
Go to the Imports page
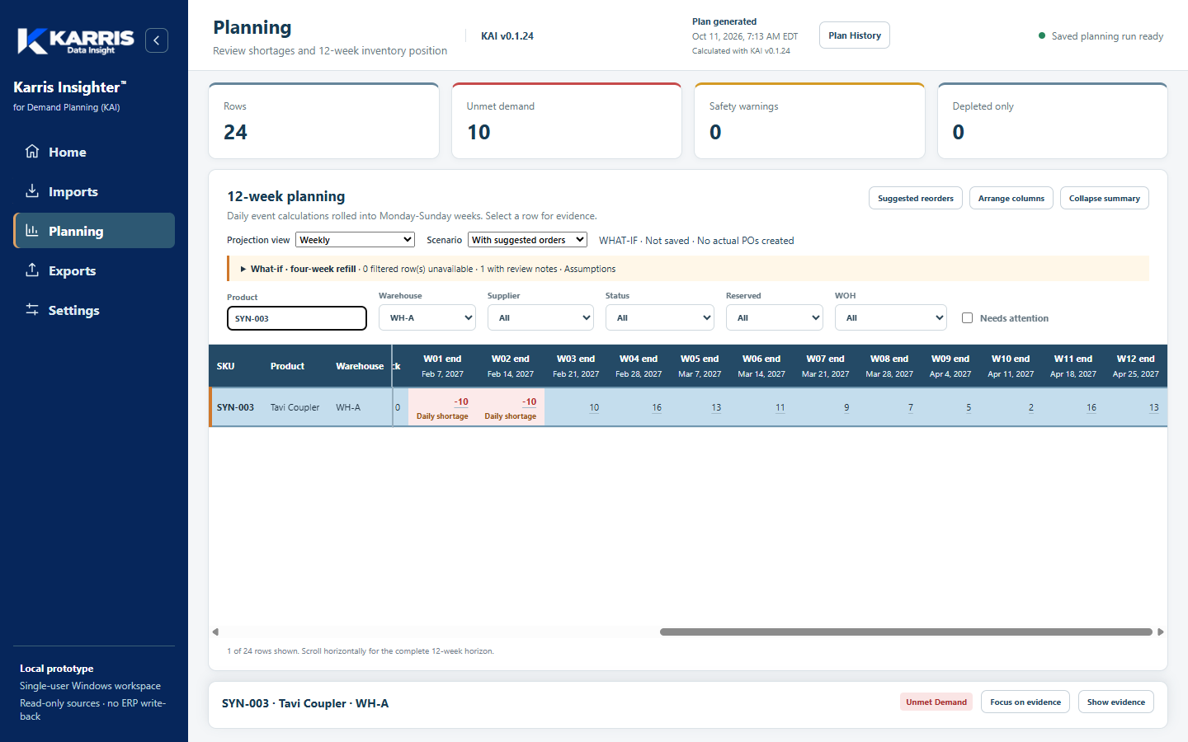94,191
